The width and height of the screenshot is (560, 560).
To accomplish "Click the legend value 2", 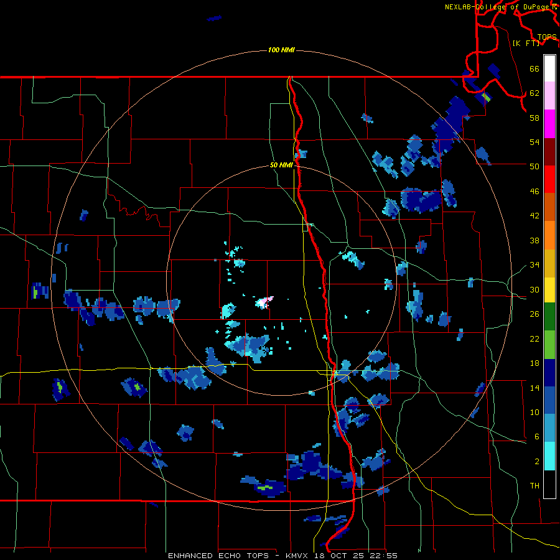I will [x=537, y=462].
